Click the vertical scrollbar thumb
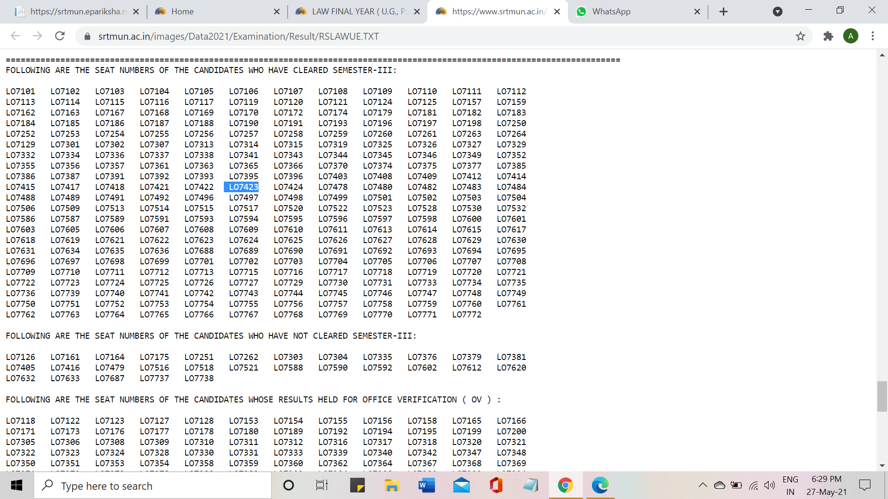The height and width of the screenshot is (499, 888). tap(882, 396)
